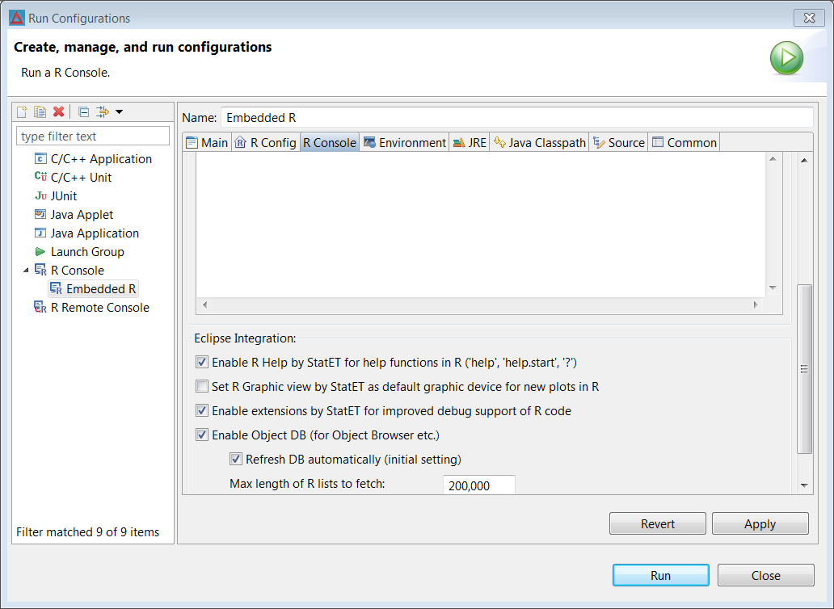Image resolution: width=834 pixels, height=609 pixels.
Task: Click the text area's scroll left arrow
Action: tap(204, 304)
